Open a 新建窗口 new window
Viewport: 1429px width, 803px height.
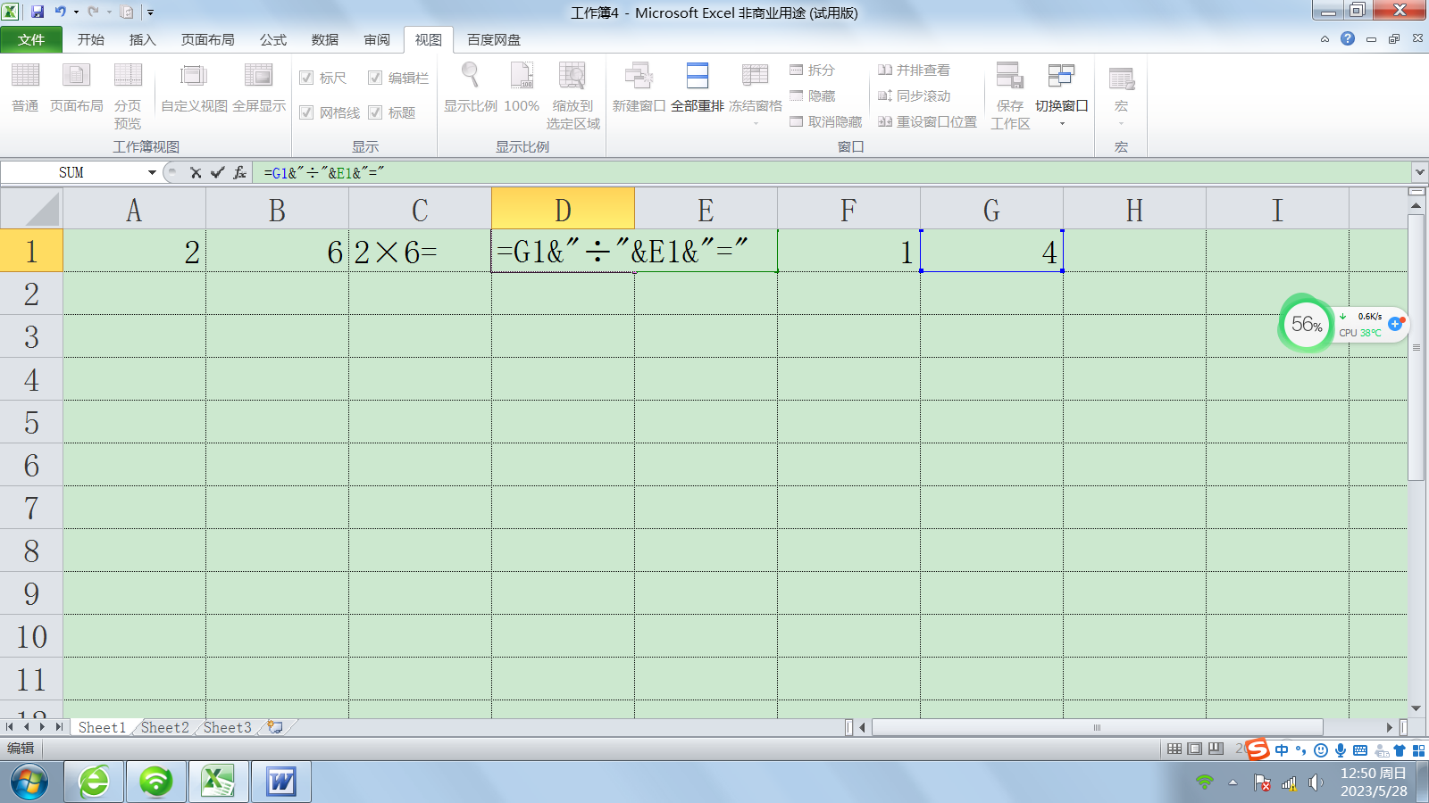pos(639,87)
